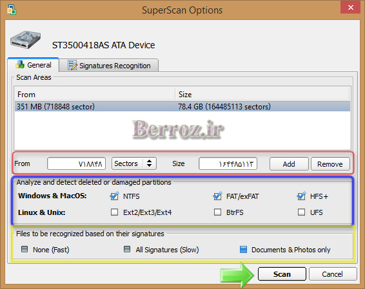
Task: Open the General tab
Action: 34,65
